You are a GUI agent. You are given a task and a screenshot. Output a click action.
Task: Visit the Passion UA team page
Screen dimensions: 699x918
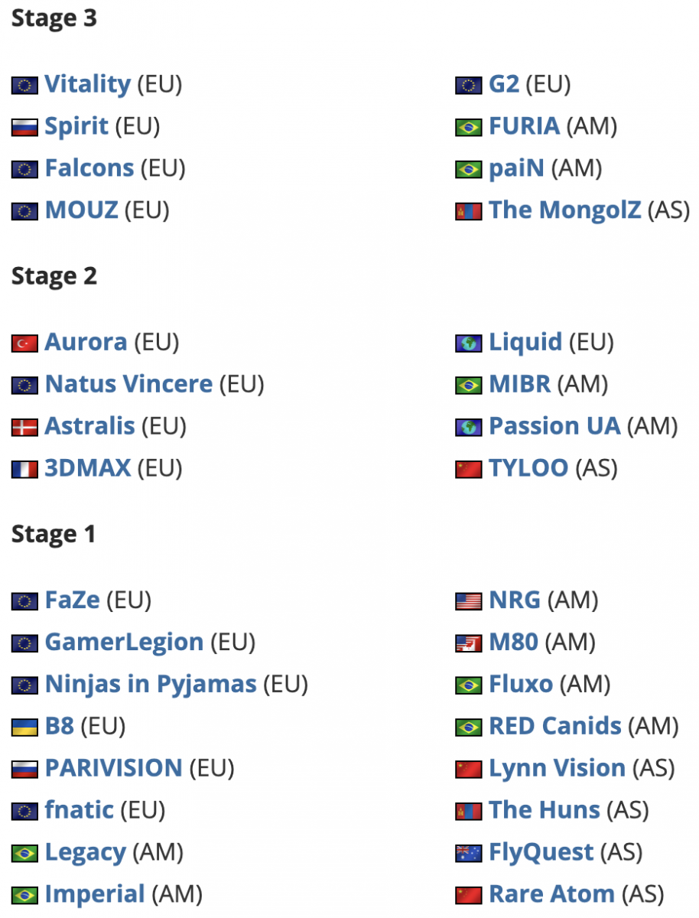point(554,426)
